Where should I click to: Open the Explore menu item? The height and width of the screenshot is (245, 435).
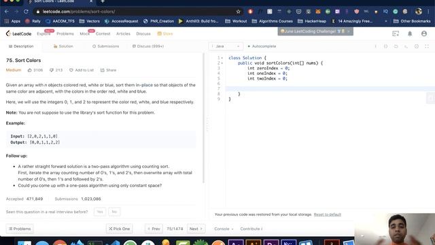click(43, 33)
